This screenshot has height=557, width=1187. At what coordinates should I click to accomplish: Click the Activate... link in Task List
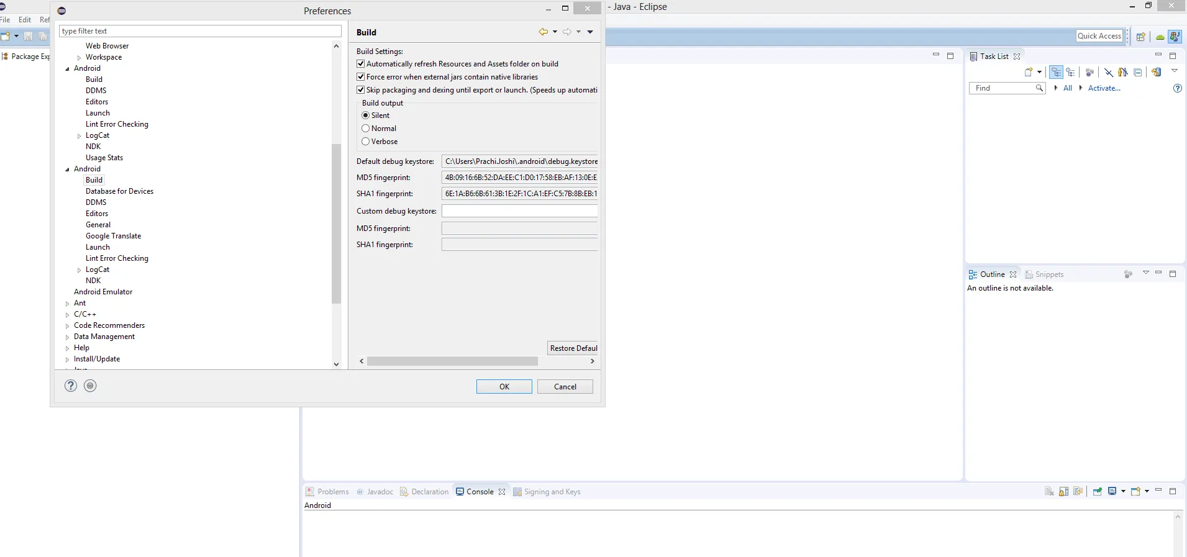click(1104, 88)
